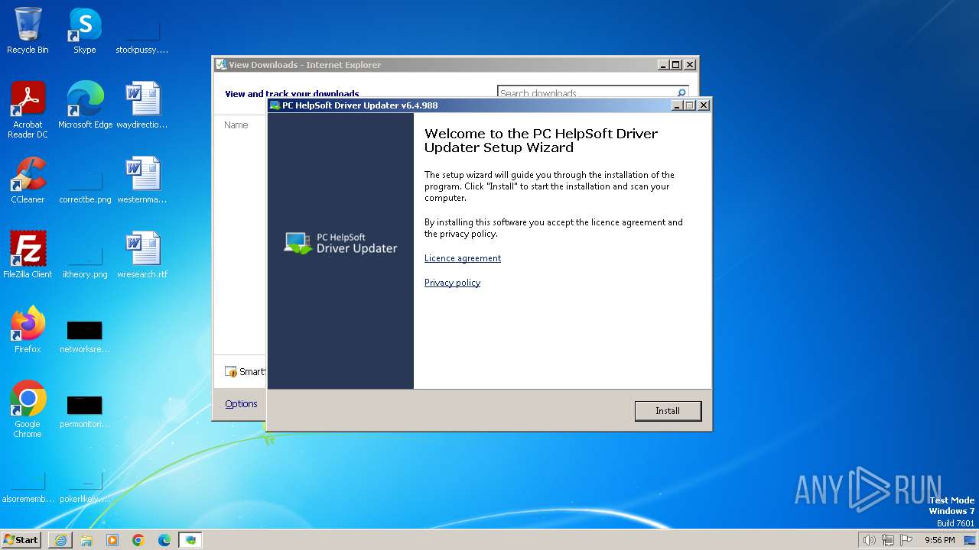Select the wresearch.rtf document icon
Image resolution: width=979 pixels, height=550 pixels.
tap(142, 255)
